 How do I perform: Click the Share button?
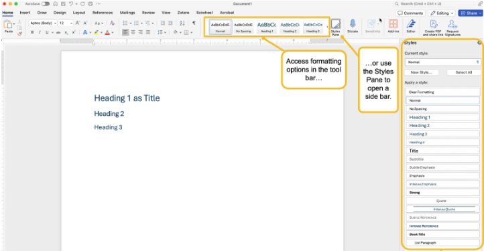pyautogui.click(x=471, y=13)
